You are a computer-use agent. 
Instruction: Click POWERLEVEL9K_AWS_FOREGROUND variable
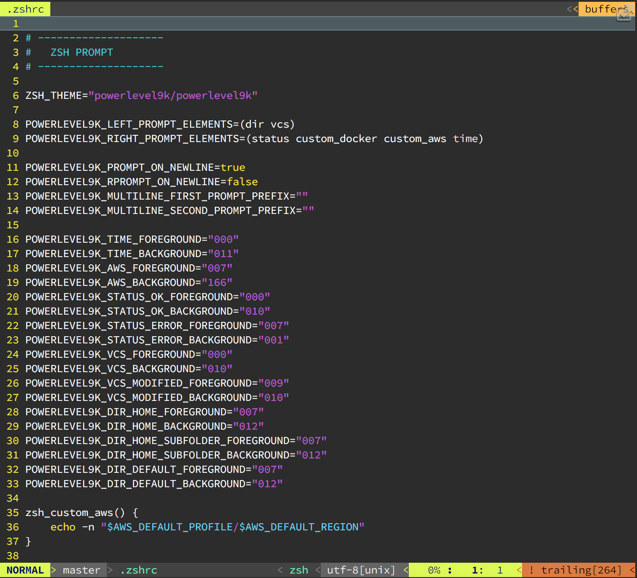pyautogui.click(x=110, y=268)
